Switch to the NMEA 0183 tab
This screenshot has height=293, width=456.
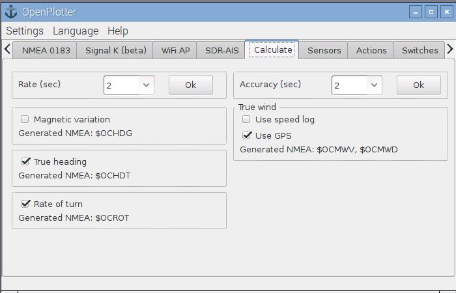click(45, 50)
